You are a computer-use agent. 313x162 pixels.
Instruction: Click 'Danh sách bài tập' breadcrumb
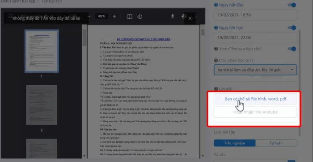(x=18, y=1)
